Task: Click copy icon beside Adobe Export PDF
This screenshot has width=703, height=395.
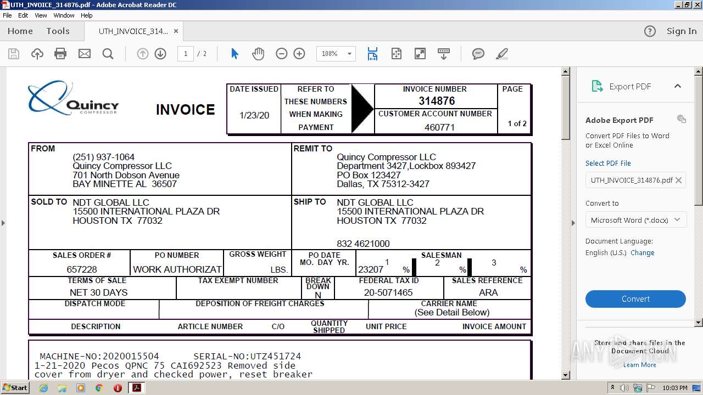Action: pos(682,119)
